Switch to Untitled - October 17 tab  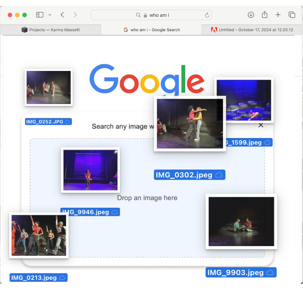(252, 30)
